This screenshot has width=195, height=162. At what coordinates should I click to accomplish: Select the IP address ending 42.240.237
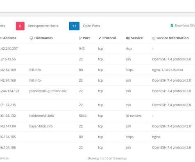9,49
